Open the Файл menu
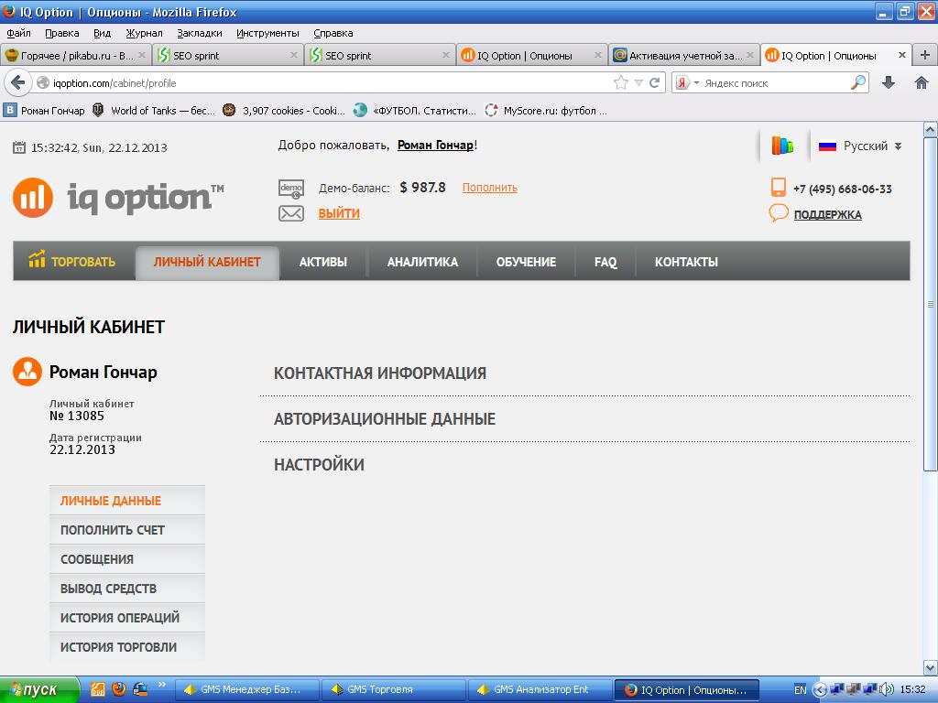 (x=18, y=33)
